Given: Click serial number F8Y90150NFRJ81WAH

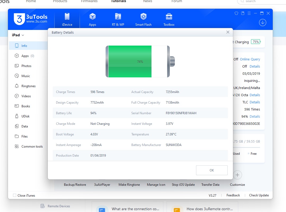Looking at the screenshot, I should pos(181,113).
